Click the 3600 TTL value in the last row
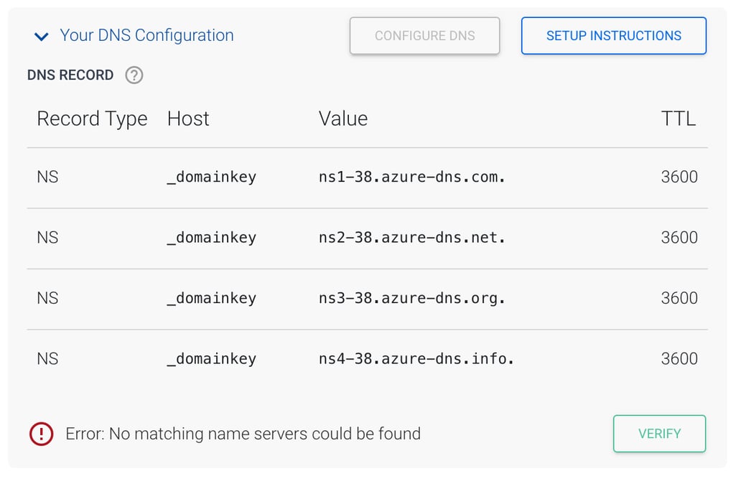 (x=679, y=358)
